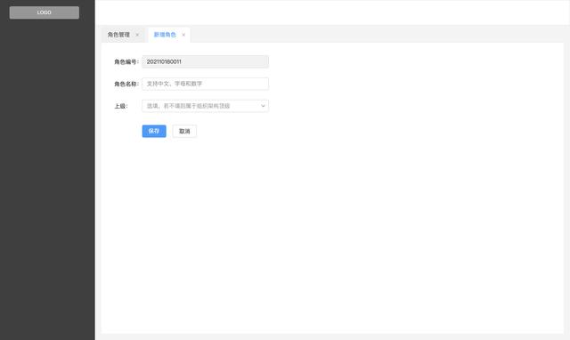The width and height of the screenshot is (570, 340).
Task: Click the 角色编号: label
Action: coord(126,61)
